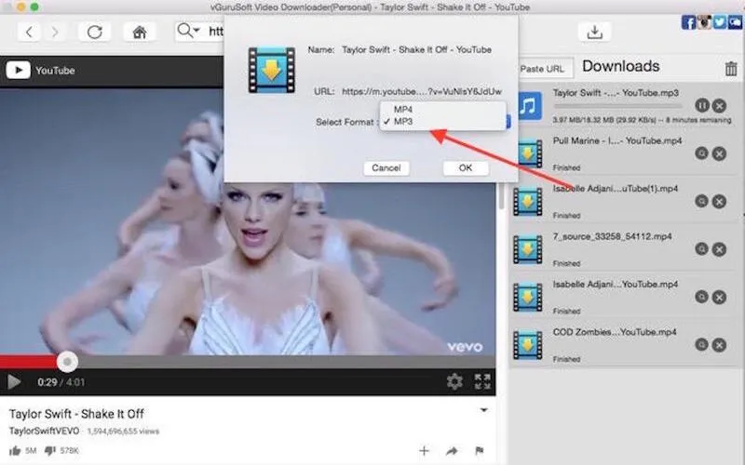Image resolution: width=745 pixels, height=465 pixels.
Task: Remove the Pull Marine mp4 download
Action: 719,153
